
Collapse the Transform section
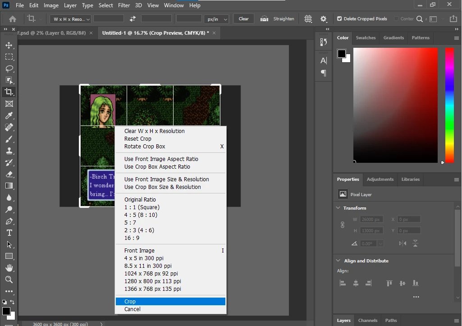click(339, 208)
